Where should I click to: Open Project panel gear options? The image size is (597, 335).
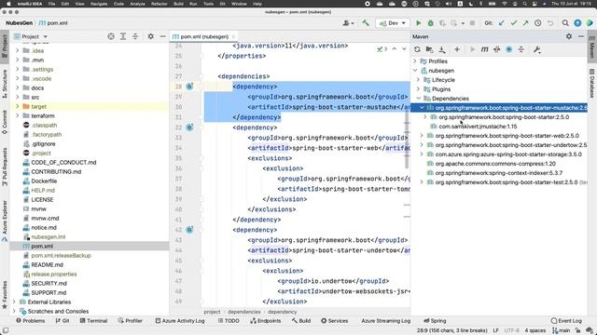coord(151,36)
